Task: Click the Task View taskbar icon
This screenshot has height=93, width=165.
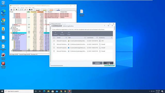Action: tap(40, 91)
